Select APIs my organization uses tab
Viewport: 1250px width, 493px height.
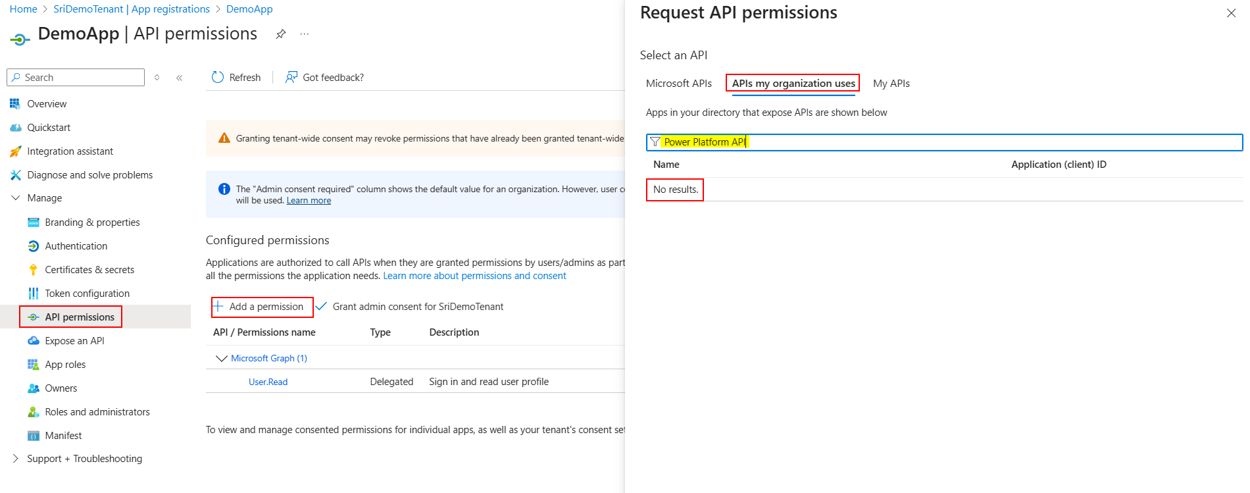[793, 84]
